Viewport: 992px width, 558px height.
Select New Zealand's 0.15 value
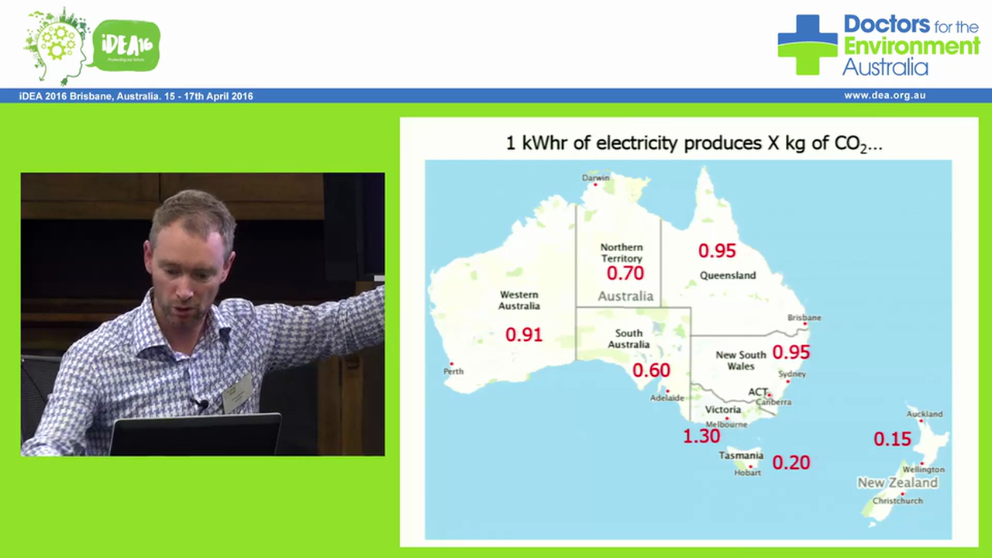click(892, 439)
